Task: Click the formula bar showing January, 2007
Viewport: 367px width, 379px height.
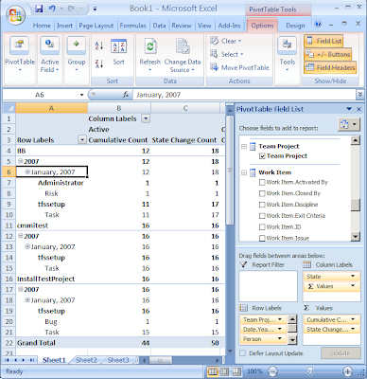Action: coord(245,95)
